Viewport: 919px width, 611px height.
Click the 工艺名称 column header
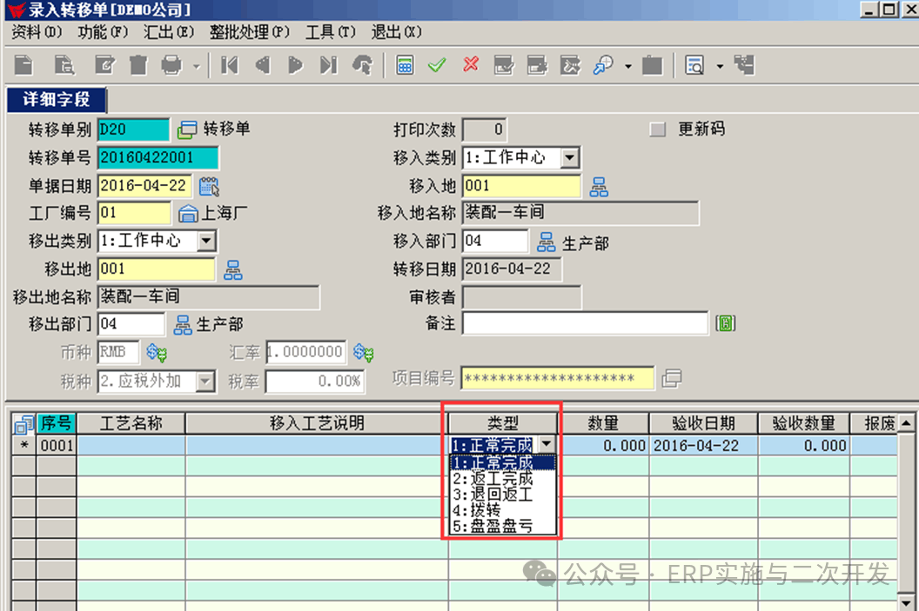click(x=131, y=423)
